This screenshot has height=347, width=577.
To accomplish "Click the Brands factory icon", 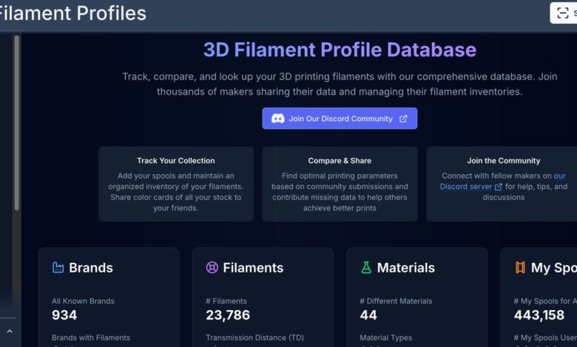I will coord(58,268).
